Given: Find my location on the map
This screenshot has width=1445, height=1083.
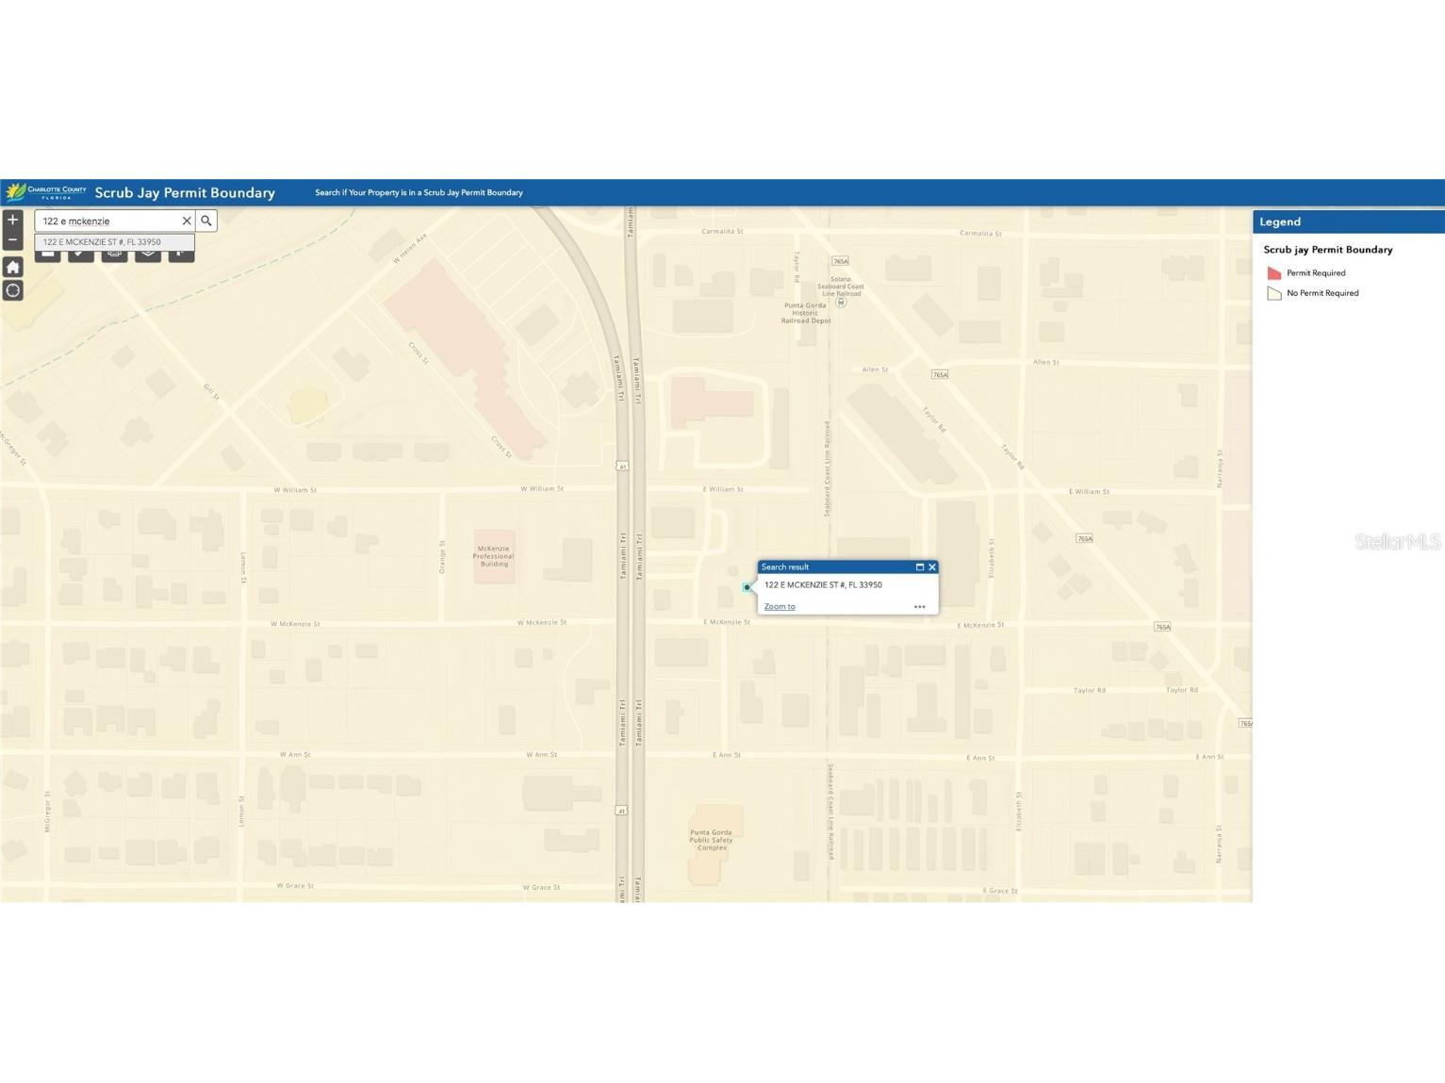Looking at the screenshot, I should 12,290.
